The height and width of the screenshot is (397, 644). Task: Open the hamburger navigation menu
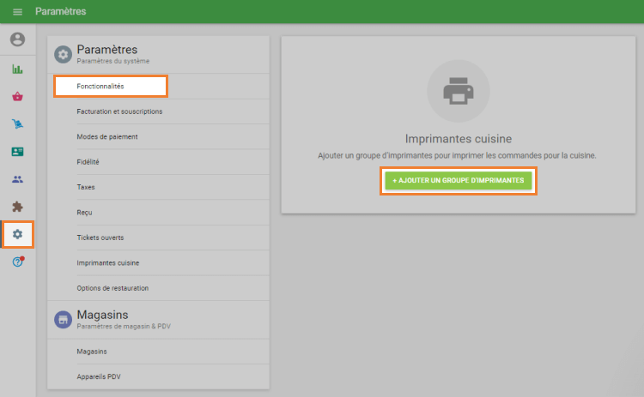pos(17,12)
